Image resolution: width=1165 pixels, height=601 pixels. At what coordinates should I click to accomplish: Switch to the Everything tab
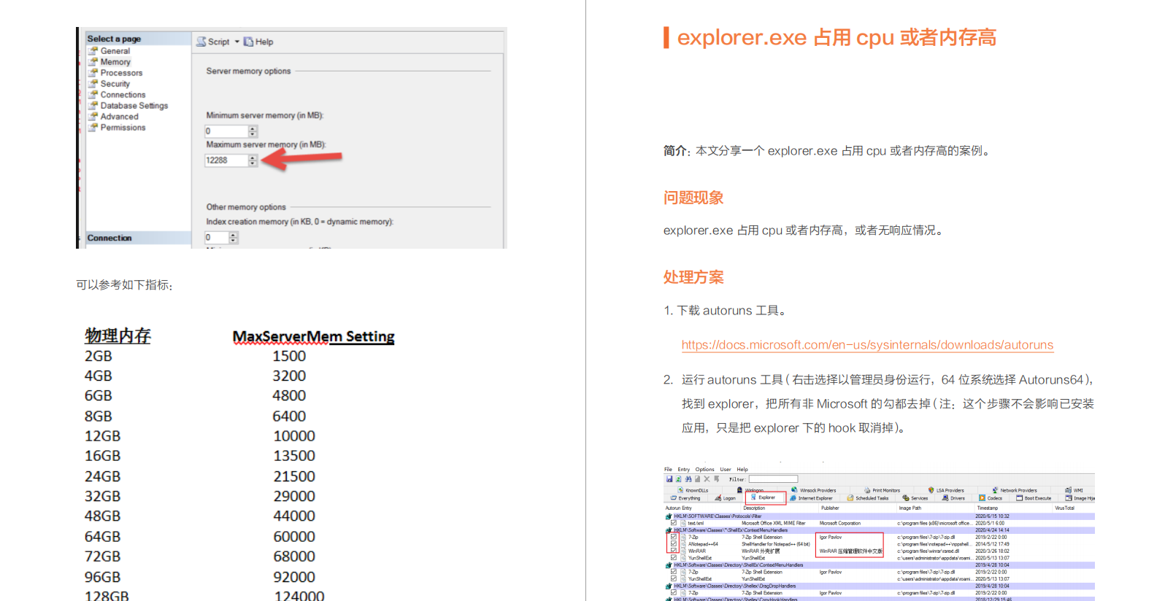[685, 498]
